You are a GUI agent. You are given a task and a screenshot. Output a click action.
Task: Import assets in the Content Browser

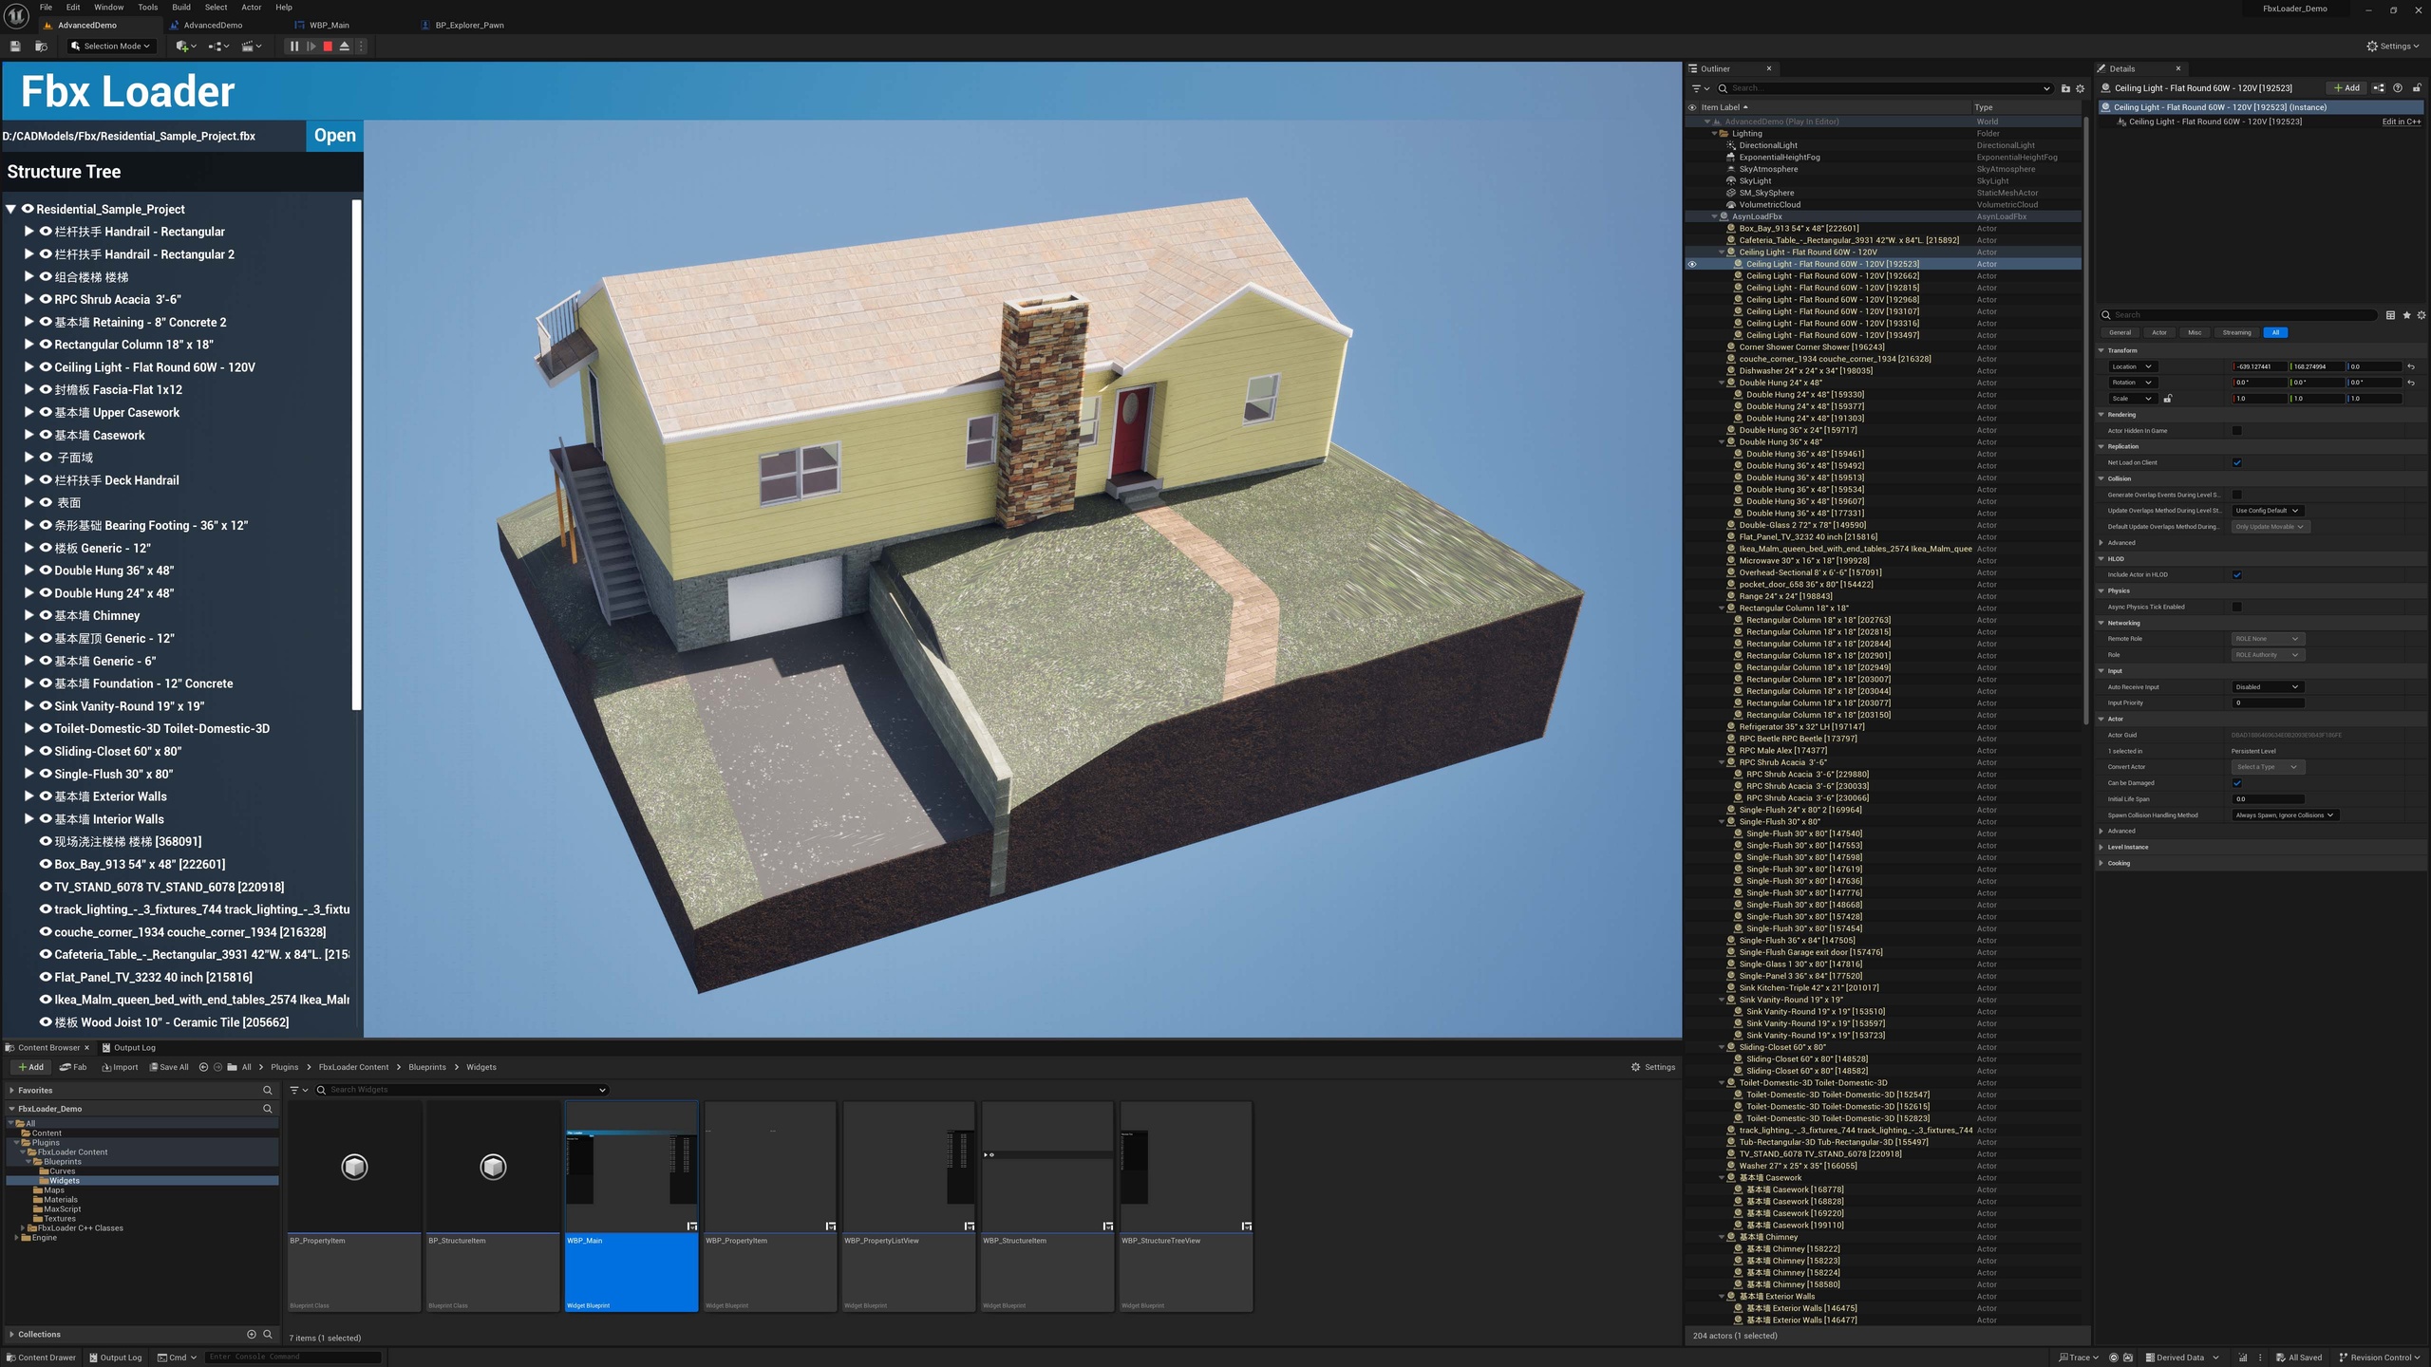click(x=120, y=1067)
